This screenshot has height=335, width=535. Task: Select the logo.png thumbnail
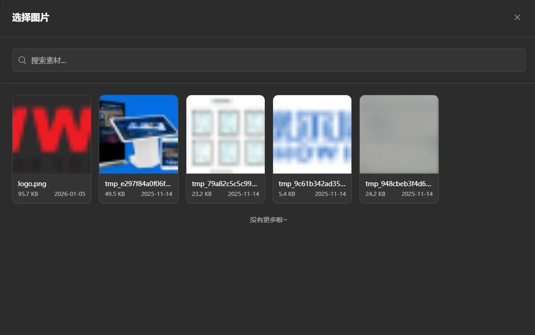[51, 134]
